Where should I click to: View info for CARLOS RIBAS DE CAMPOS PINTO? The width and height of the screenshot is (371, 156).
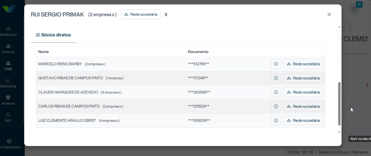(276, 106)
